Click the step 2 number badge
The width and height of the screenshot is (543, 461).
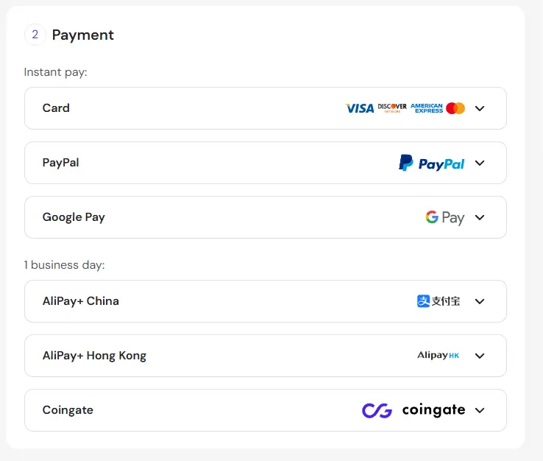[x=35, y=35]
